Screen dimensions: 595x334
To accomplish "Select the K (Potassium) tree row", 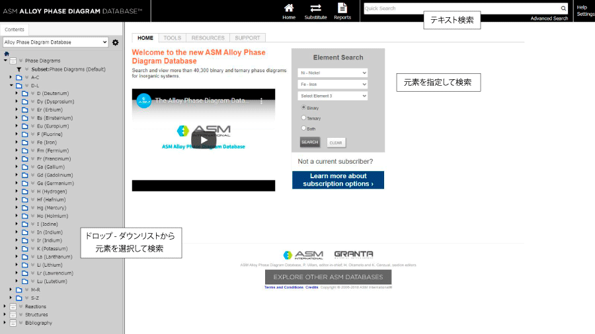I will 52,249.
